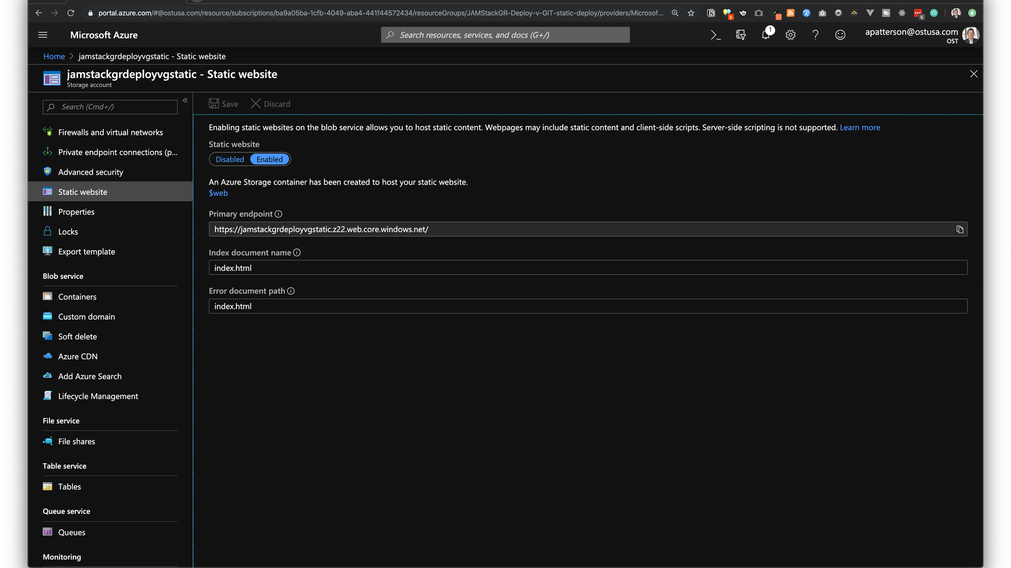Set Static website to Enabled
The width and height of the screenshot is (1011, 568).
(x=270, y=159)
